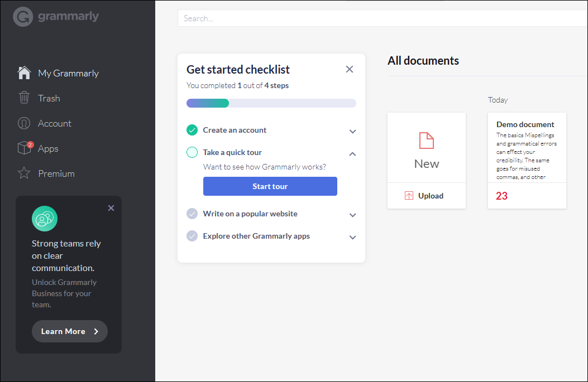Click the new document page icon
The image size is (588, 382).
pyautogui.click(x=427, y=141)
